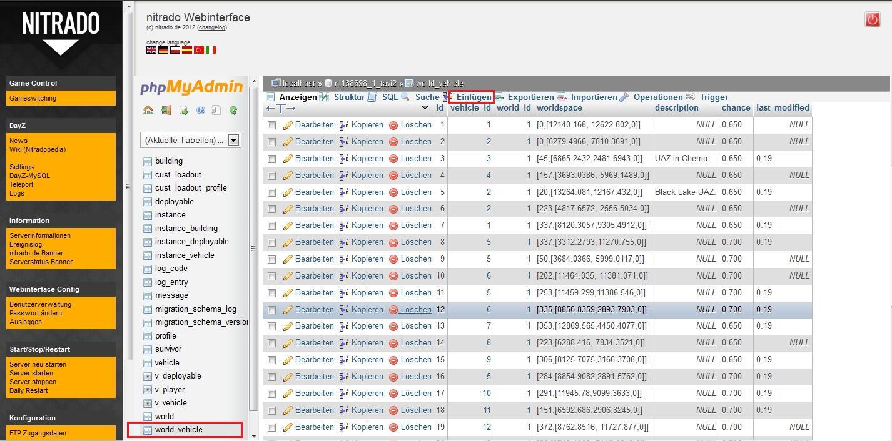Click the view icon beside v_player
Image resolution: width=892 pixels, height=441 pixels.
pos(148,390)
